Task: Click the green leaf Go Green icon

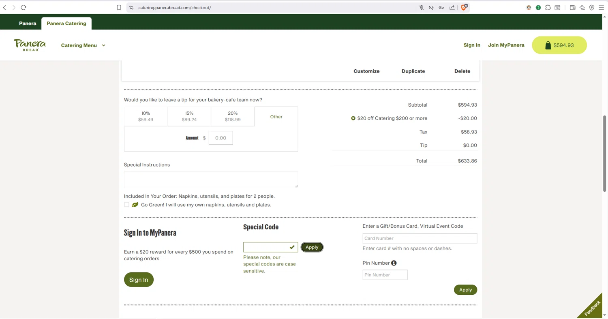Action: (135, 205)
